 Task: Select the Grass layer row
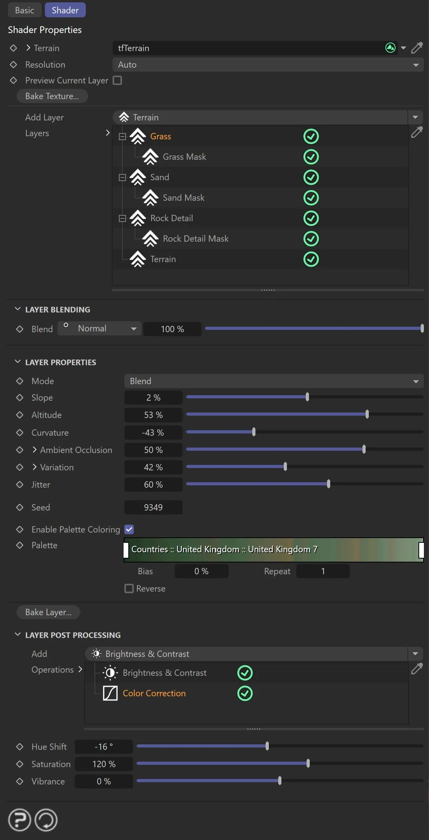coord(260,136)
